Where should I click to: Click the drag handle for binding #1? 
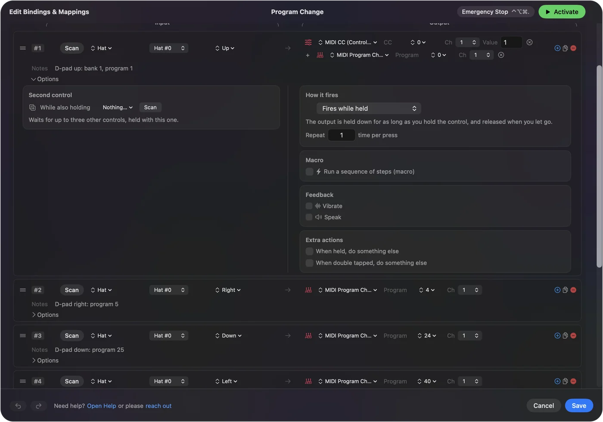[23, 48]
